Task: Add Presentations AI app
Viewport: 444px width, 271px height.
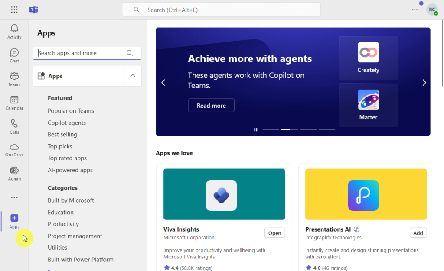Action: click(418, 233)
